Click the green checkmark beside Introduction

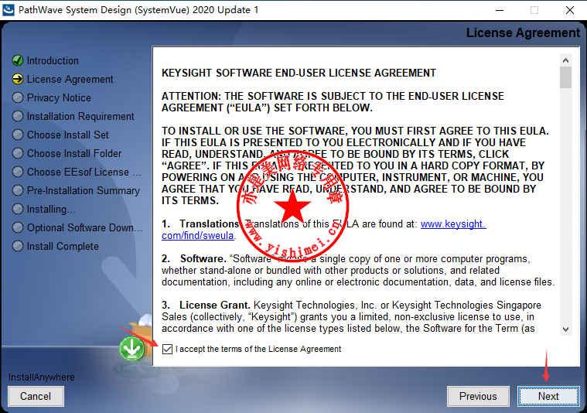(18, 60)
